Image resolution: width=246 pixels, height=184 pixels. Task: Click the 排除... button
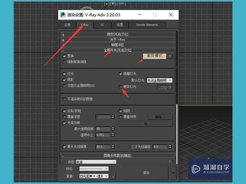[x=160, y=117]
